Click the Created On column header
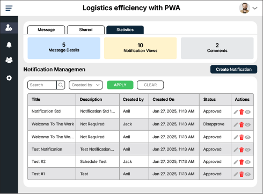 [x=174, y=100]
